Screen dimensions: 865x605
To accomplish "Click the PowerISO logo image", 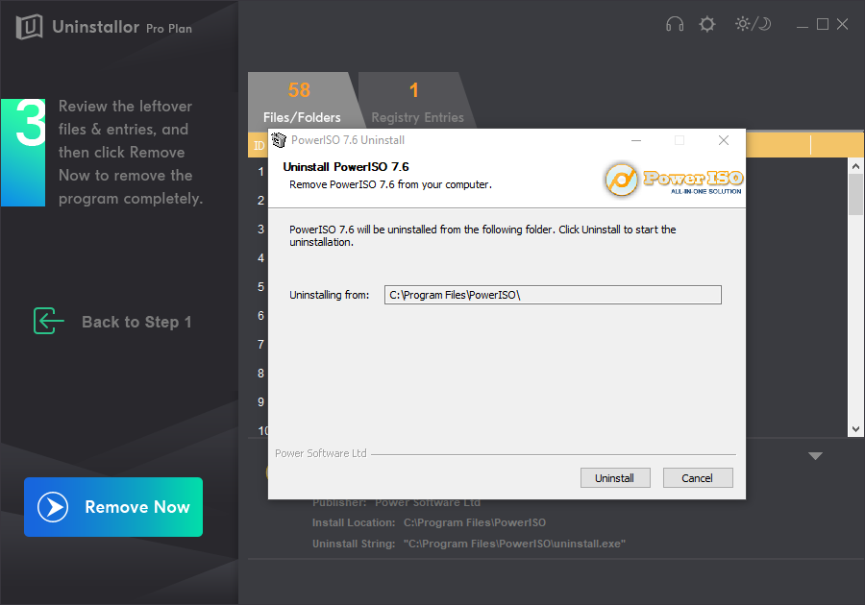I will [674, 180].
